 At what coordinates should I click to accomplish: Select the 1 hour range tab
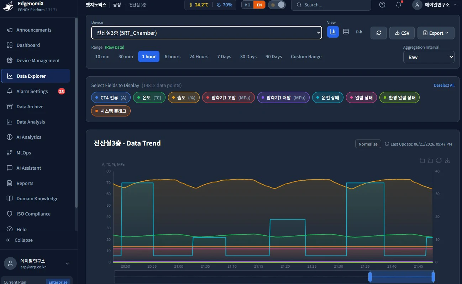click(149, 57)
